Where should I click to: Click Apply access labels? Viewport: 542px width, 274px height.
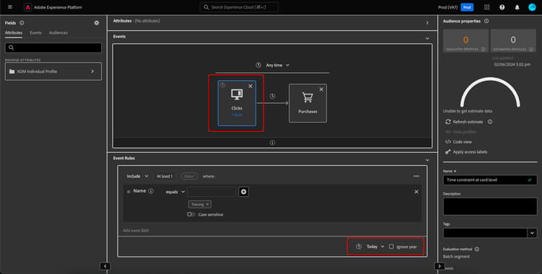pos(466,152)
